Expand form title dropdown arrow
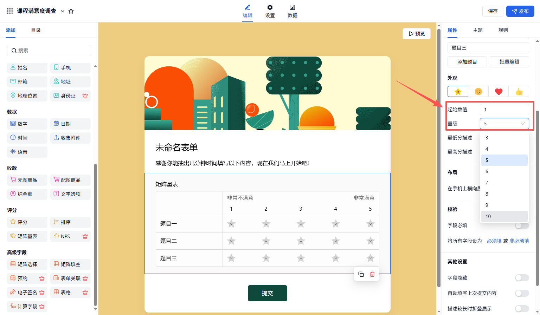The height and width of the screenshot is (315, 540). click(x=63, y=11)
